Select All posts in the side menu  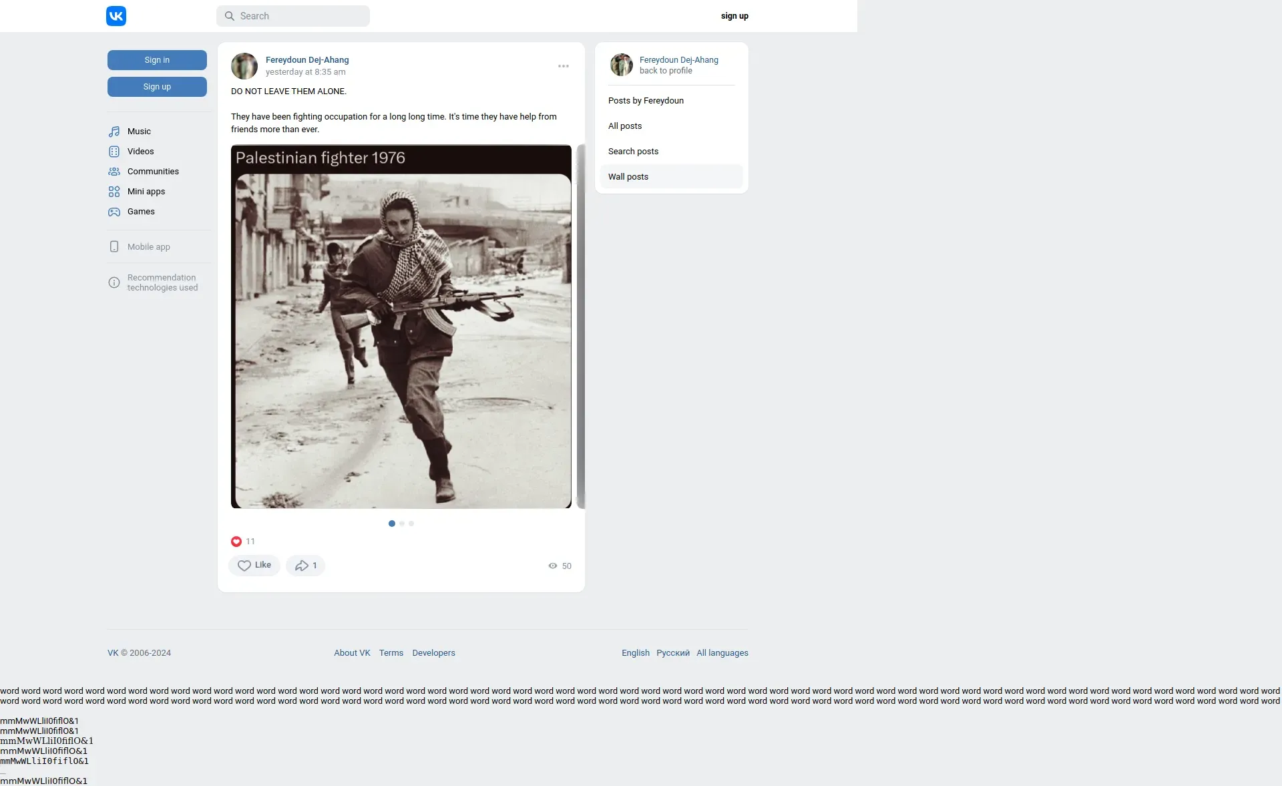(625, 126)
